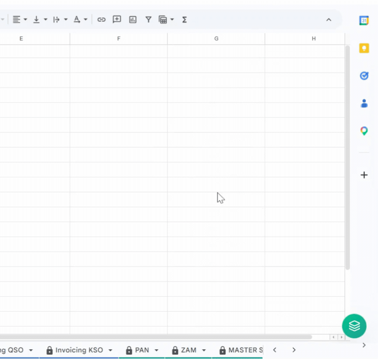378x359 pixels.
Task: Open Google Tasks from the side panel
Action: click(364, 76)
